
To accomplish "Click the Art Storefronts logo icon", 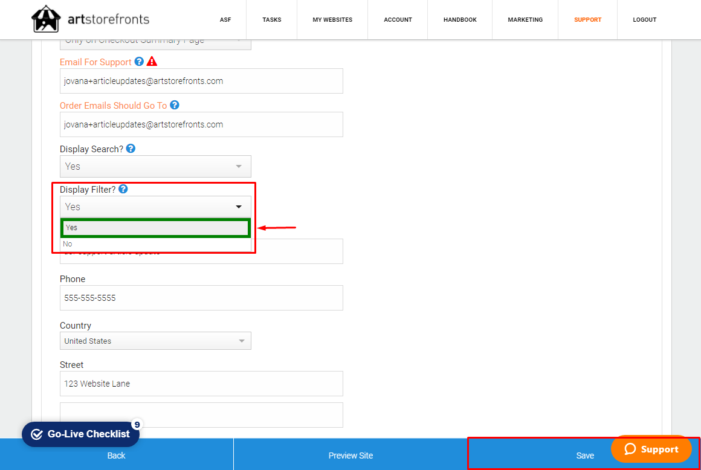I will pyautogui.click(x=46, y=19).
